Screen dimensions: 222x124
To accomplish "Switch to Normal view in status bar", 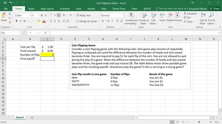I will tap(172, 122).
